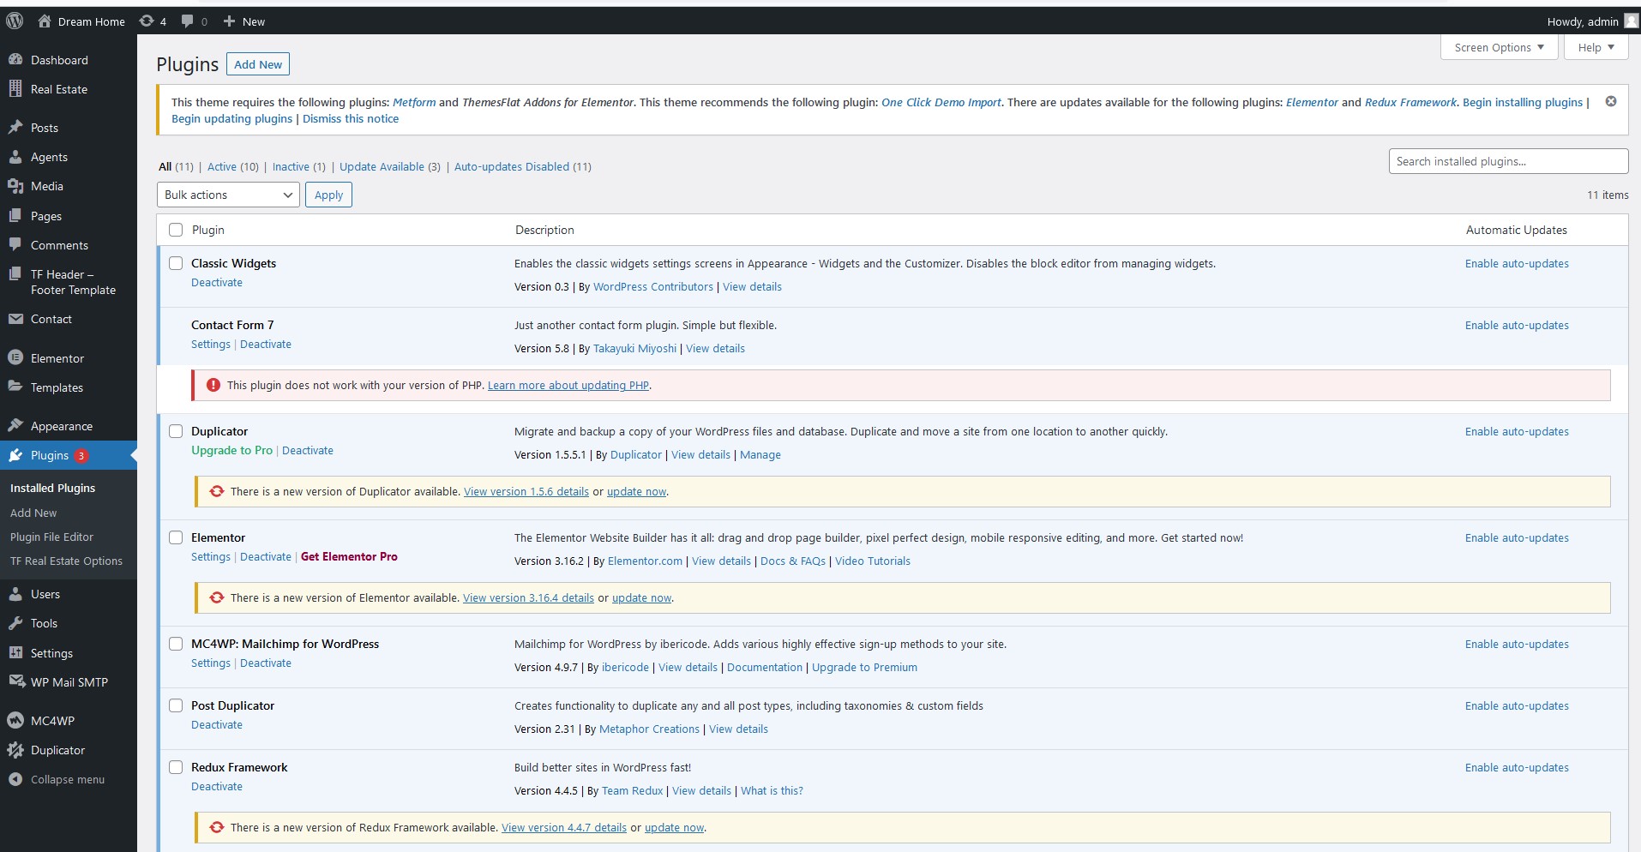Viewport: 1641px width, 852px height.
Task: Click the Media library icon
Action: (15, 186)
